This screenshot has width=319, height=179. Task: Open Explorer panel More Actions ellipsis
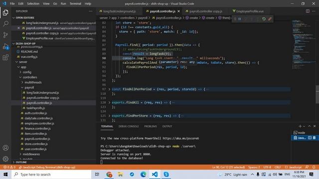coord(91,11)
